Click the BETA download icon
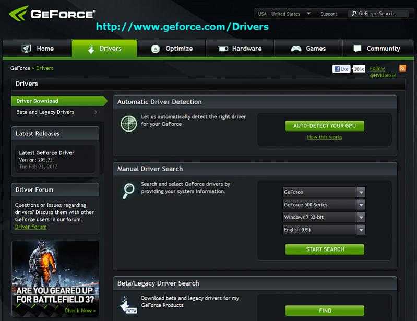This screenshot has width=417, height=321. pos(128,305)
